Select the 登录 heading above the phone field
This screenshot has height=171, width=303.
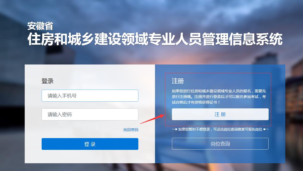[47, 81]
